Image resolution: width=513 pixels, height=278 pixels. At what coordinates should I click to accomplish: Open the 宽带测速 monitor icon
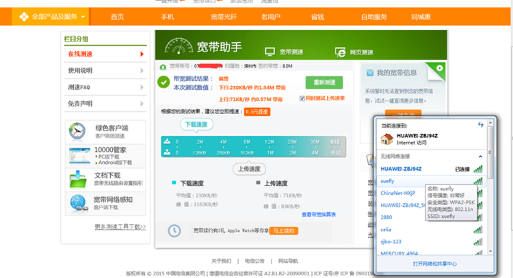click(269, 52)
